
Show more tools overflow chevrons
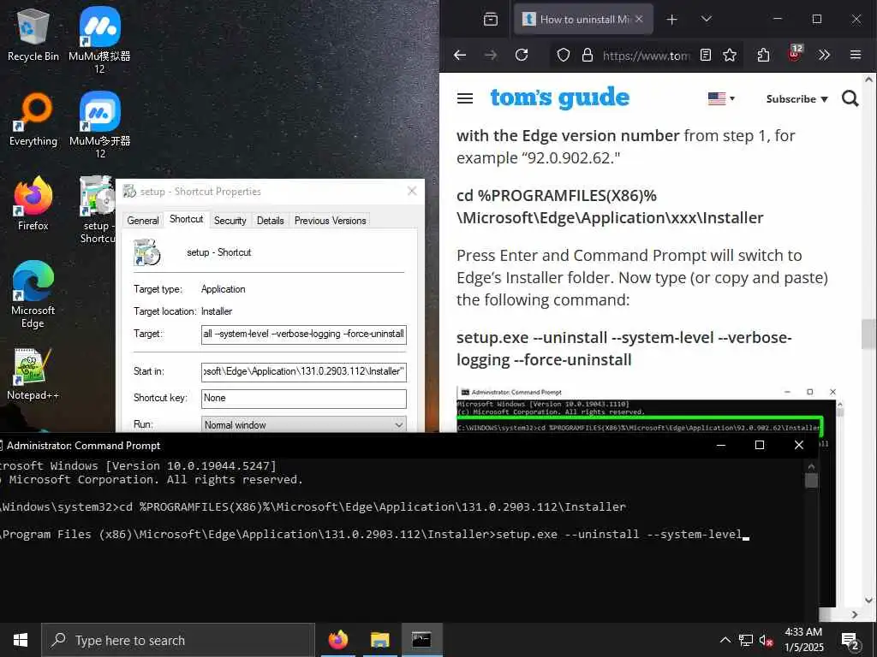[x=824, y=55]
